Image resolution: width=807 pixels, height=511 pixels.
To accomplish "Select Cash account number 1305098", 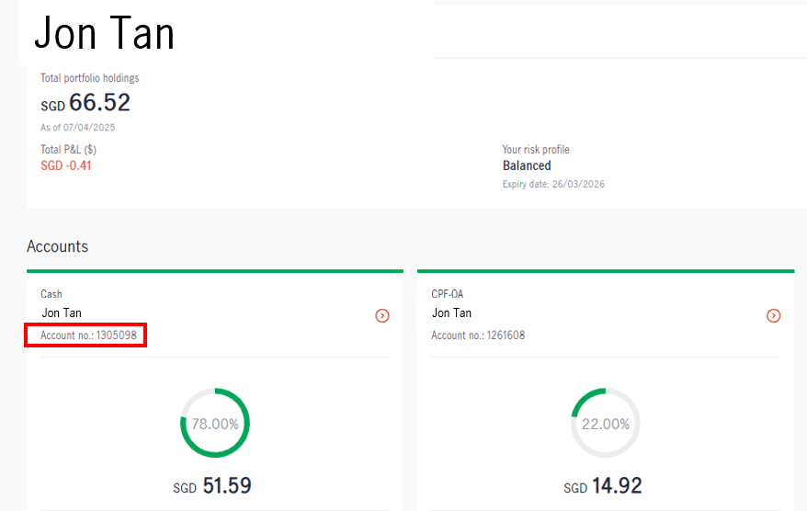I will (x=88, y=335).
